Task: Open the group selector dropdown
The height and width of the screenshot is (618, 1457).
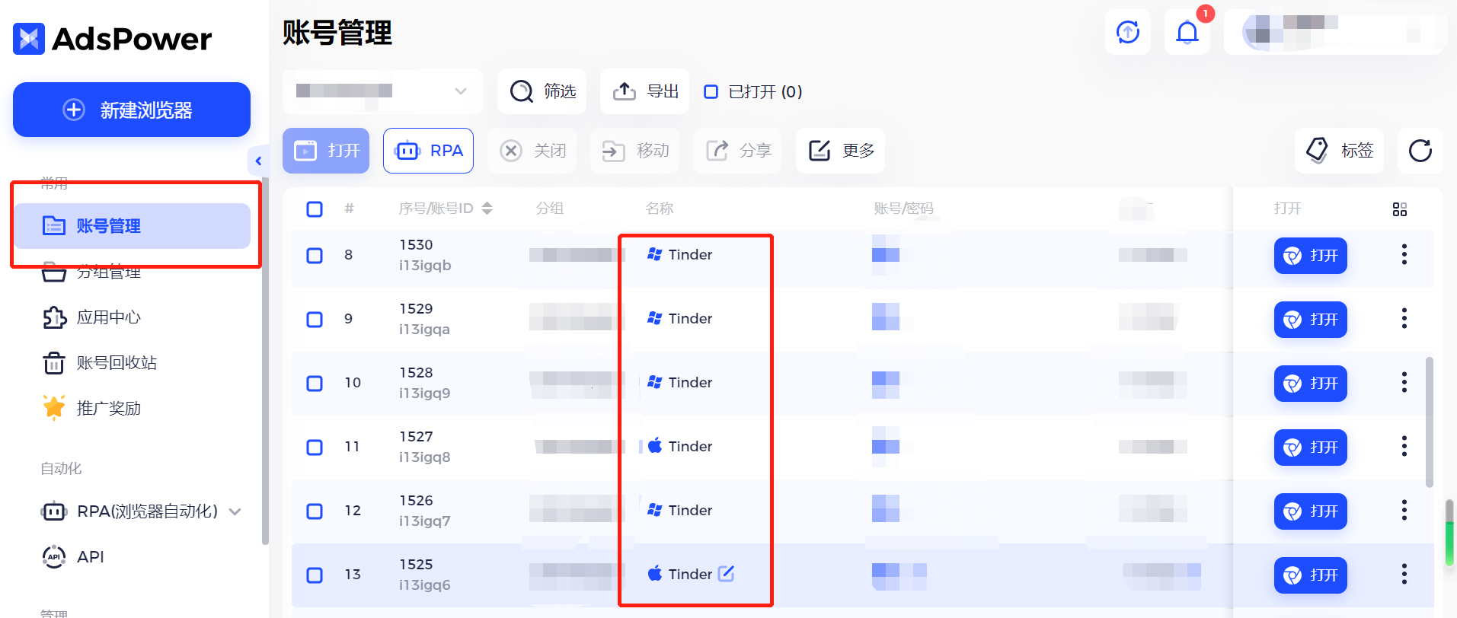Action: point(382,91)
